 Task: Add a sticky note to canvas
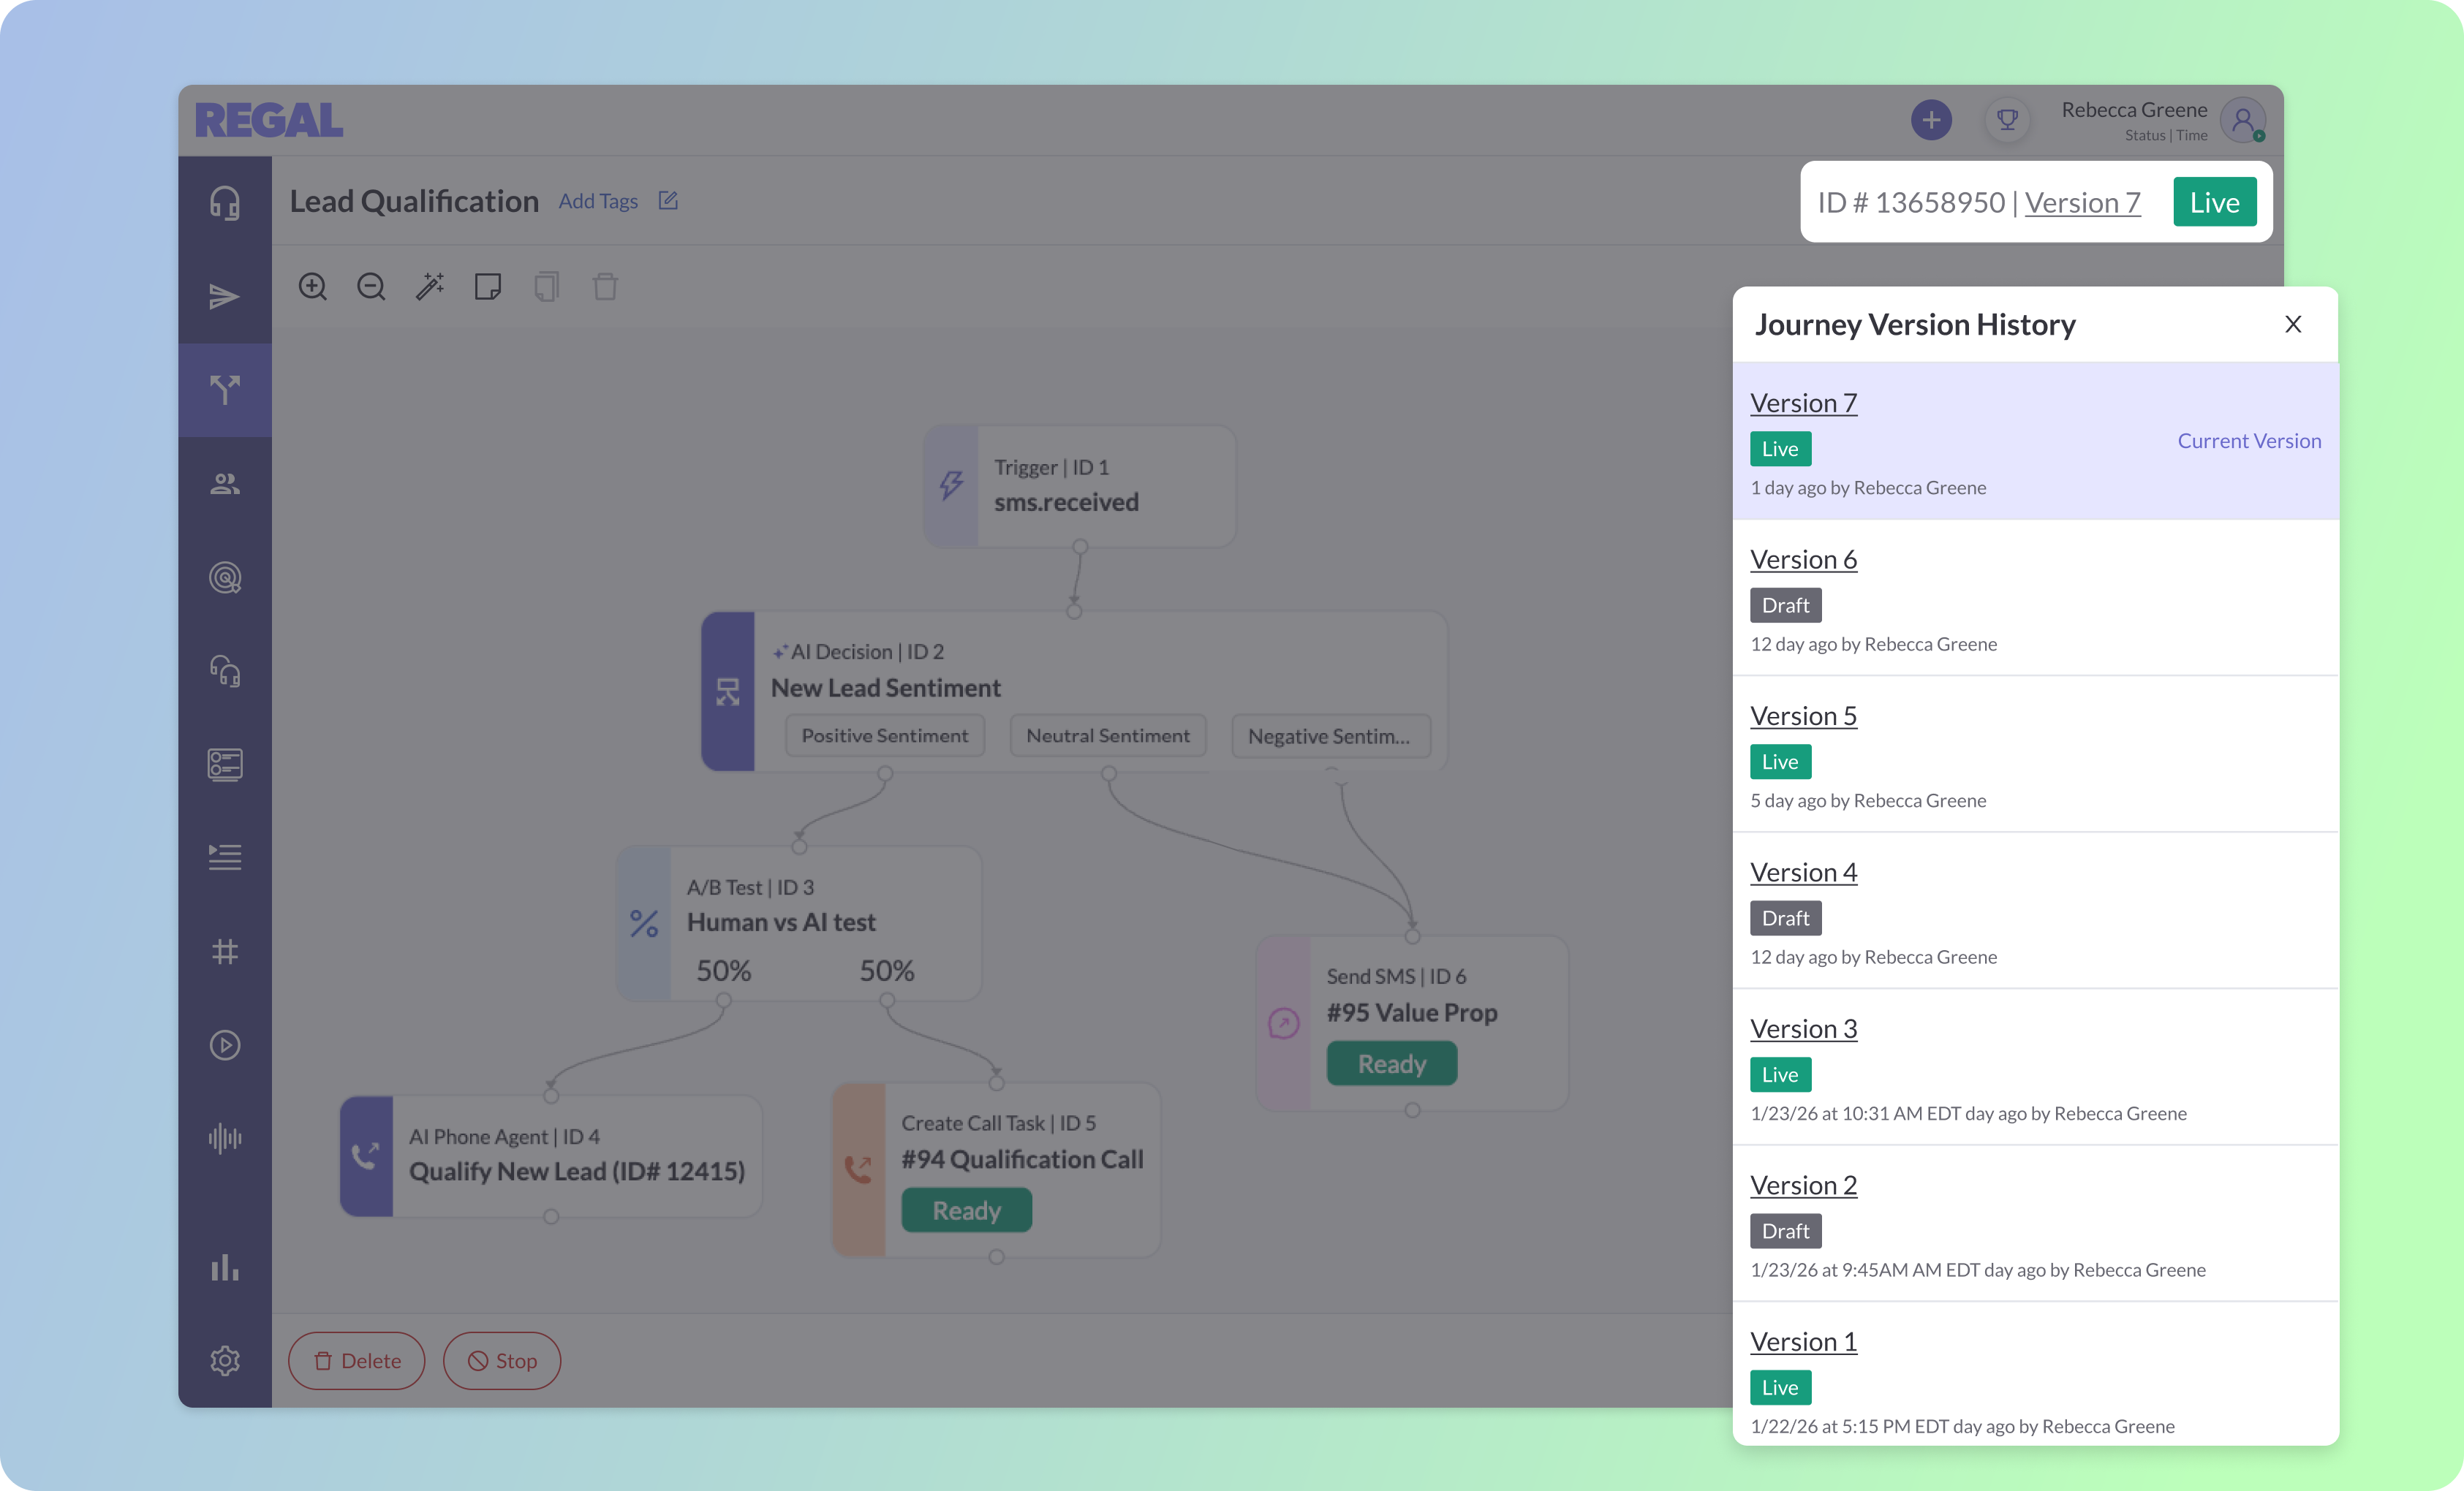point(488,287)
